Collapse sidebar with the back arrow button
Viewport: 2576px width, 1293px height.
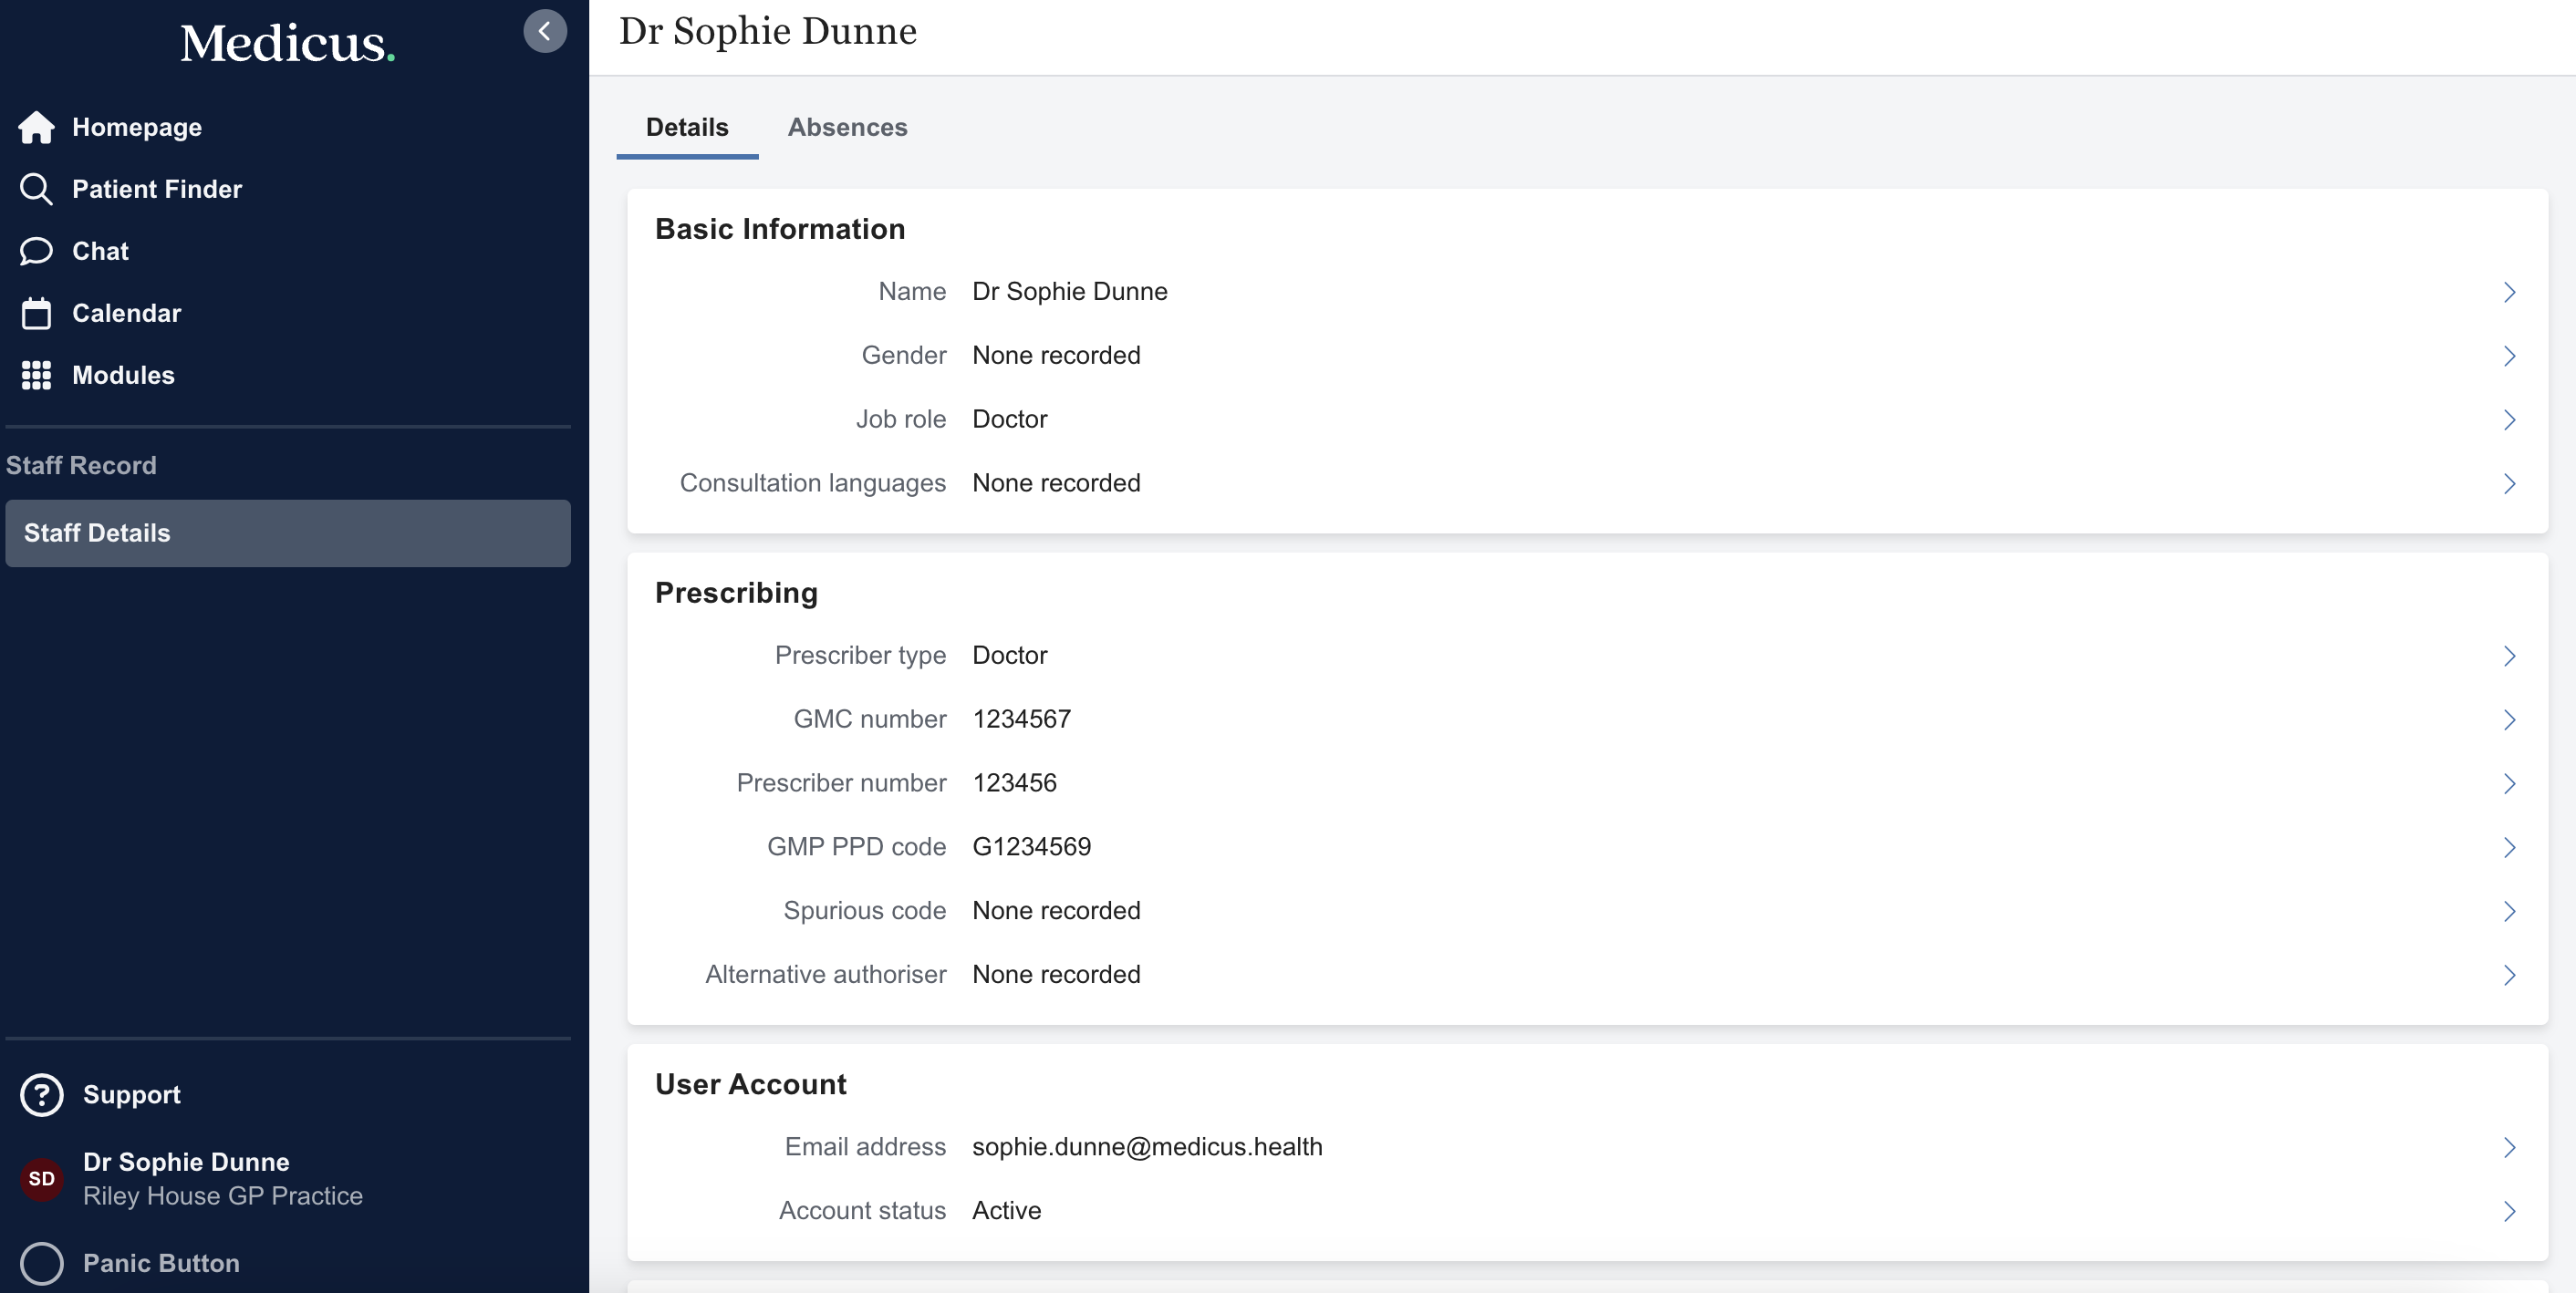pos(545,31)
